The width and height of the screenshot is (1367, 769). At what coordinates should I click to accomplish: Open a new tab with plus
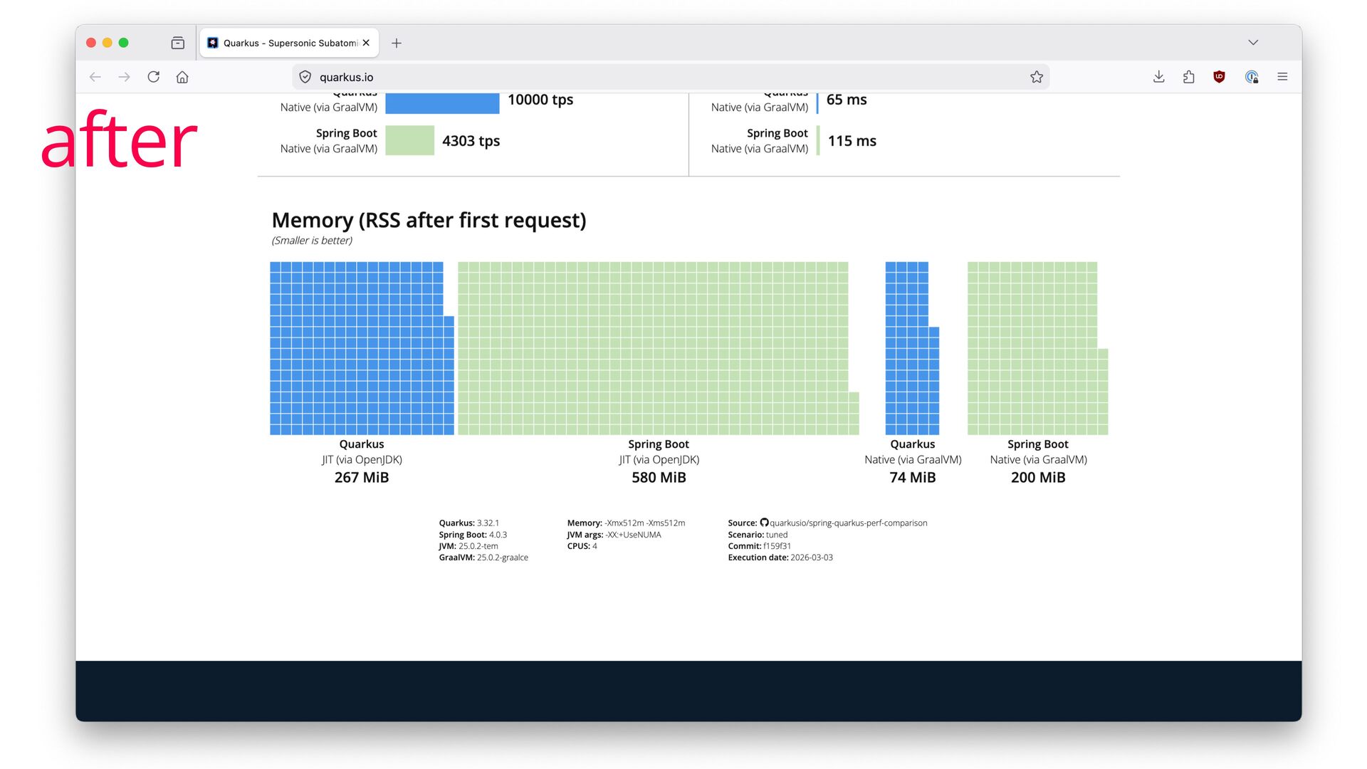397,43
